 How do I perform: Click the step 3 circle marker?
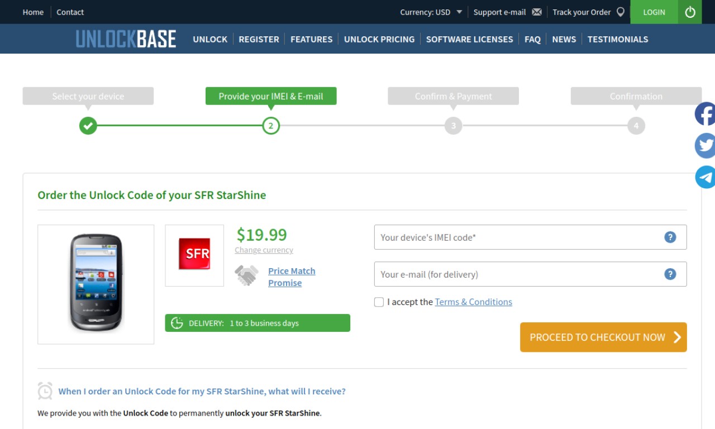pos(454,126)
